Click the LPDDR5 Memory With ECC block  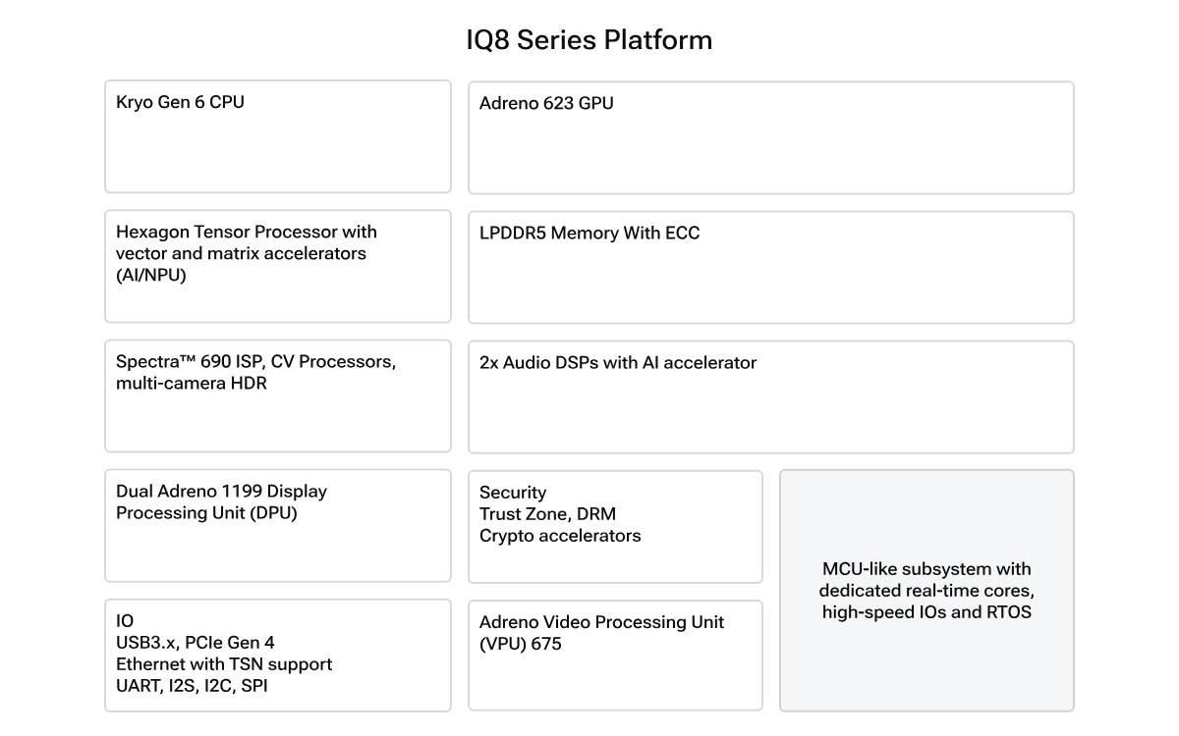770,267
